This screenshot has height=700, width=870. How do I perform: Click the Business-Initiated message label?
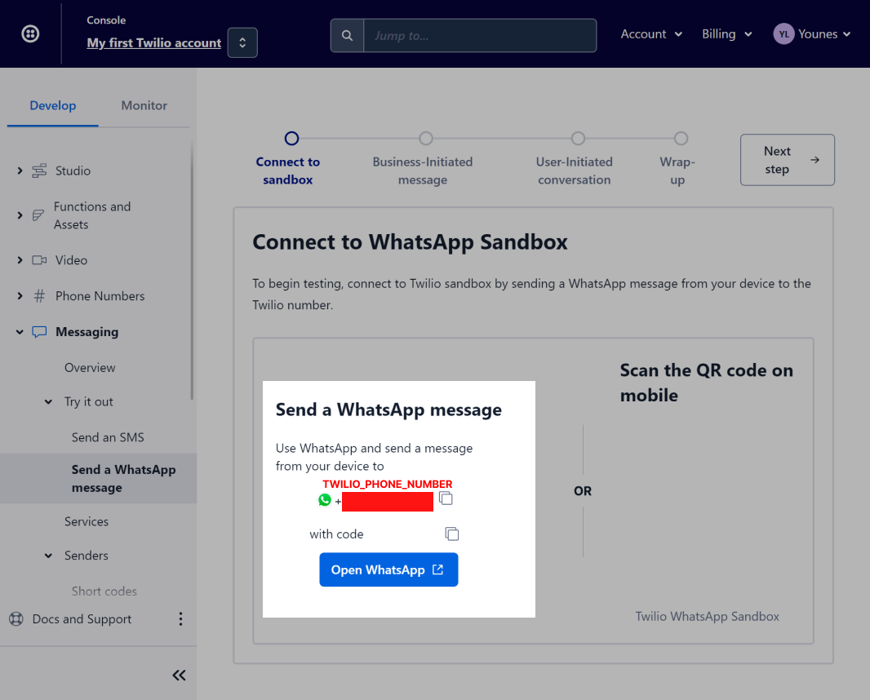423,171
